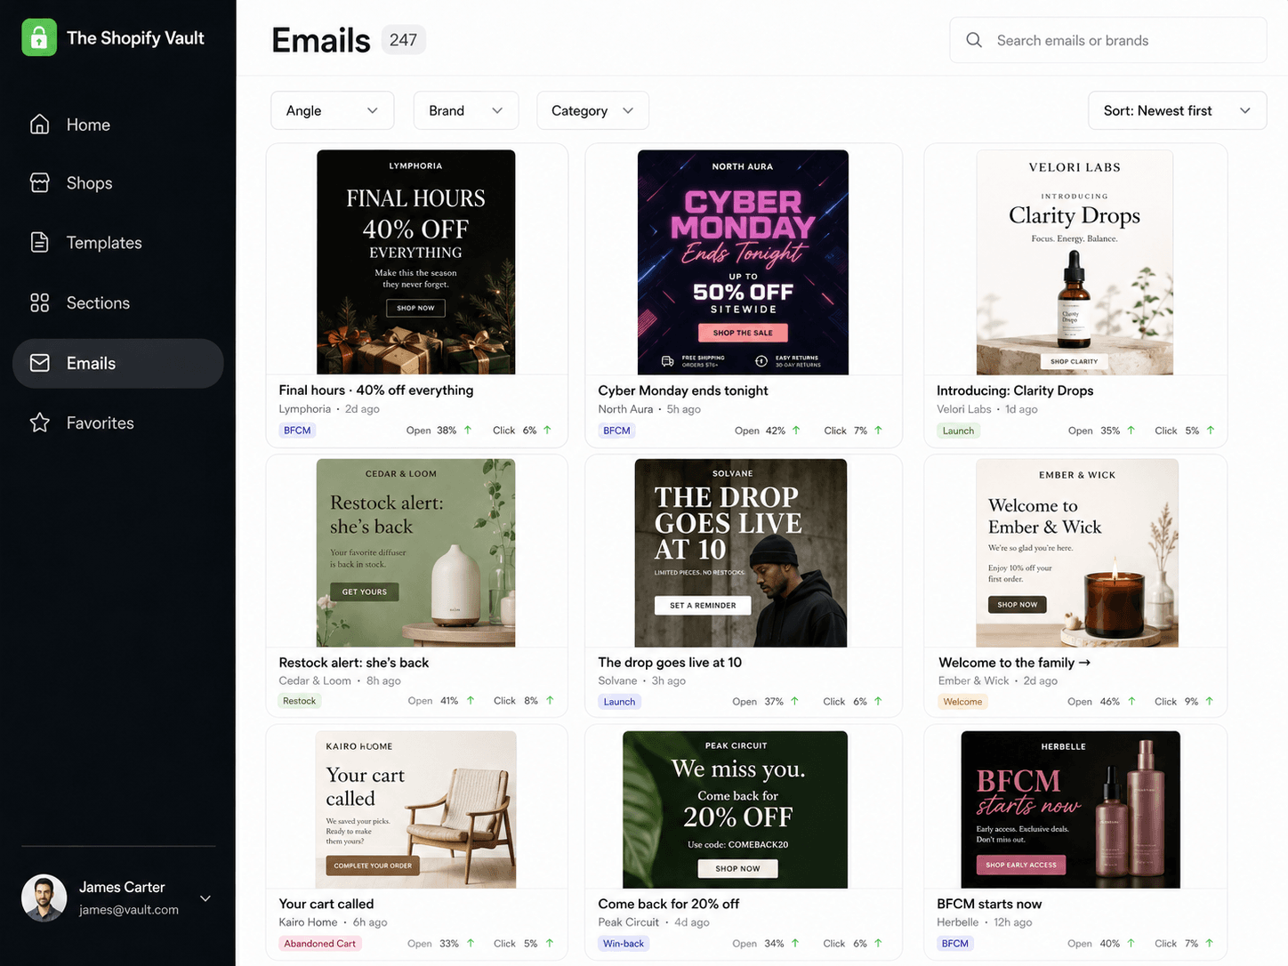Screen dimensions: 1288x966
Task: Click the title Restock alert: she's back
Action: 354,663
